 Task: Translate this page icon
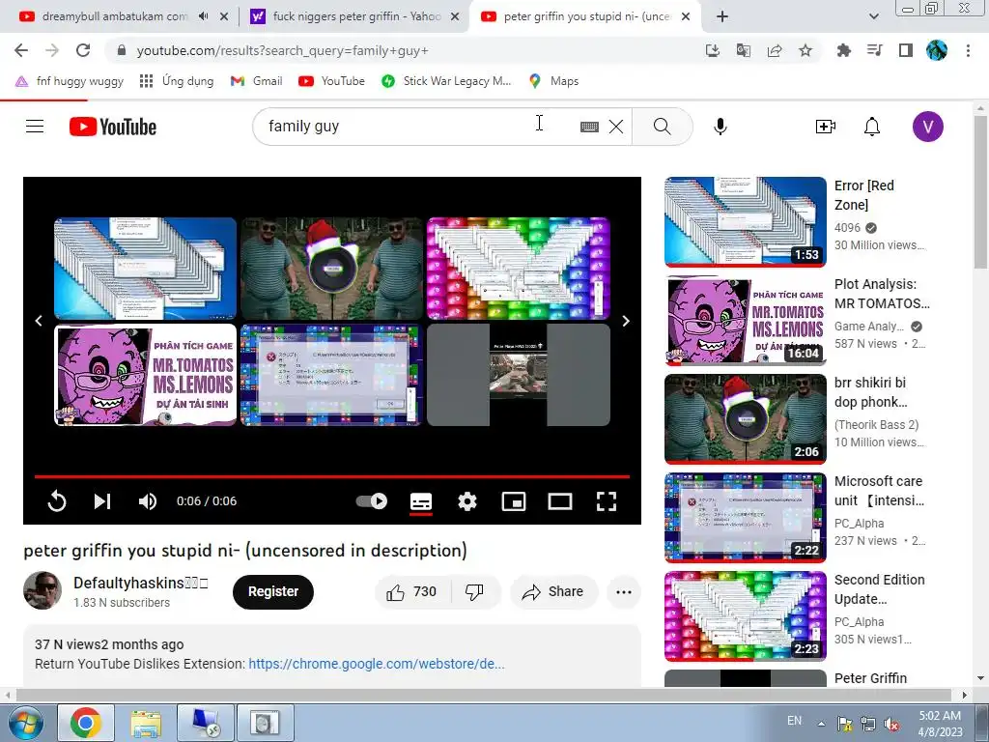(x=744, y=50)
